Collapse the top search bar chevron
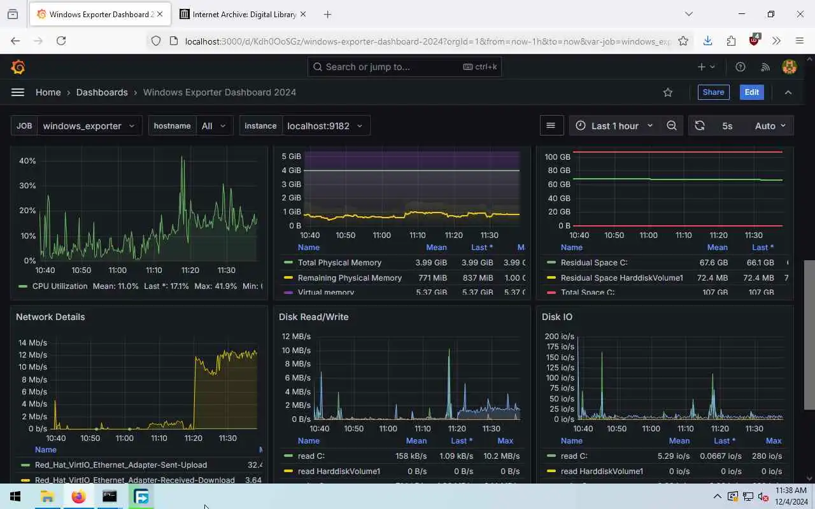 coord(788,92)
